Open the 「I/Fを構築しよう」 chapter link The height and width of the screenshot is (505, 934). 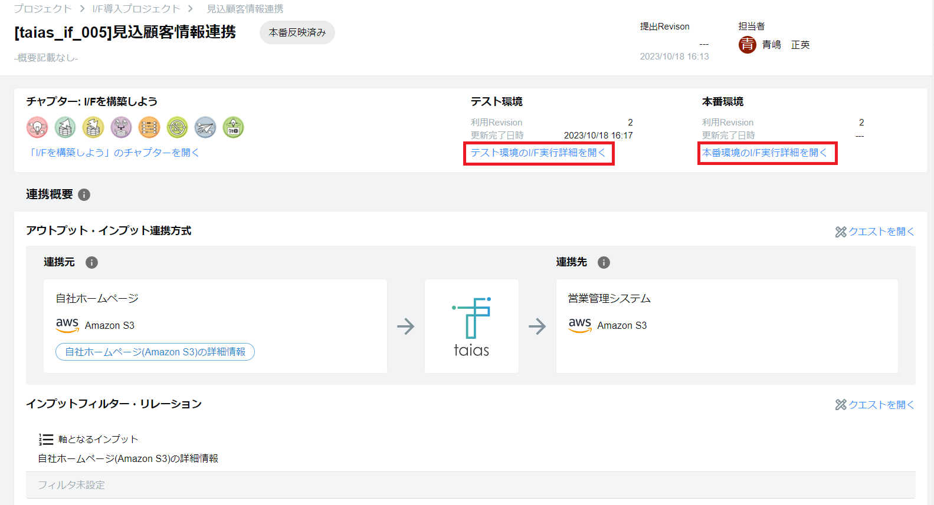pos(113,153)
